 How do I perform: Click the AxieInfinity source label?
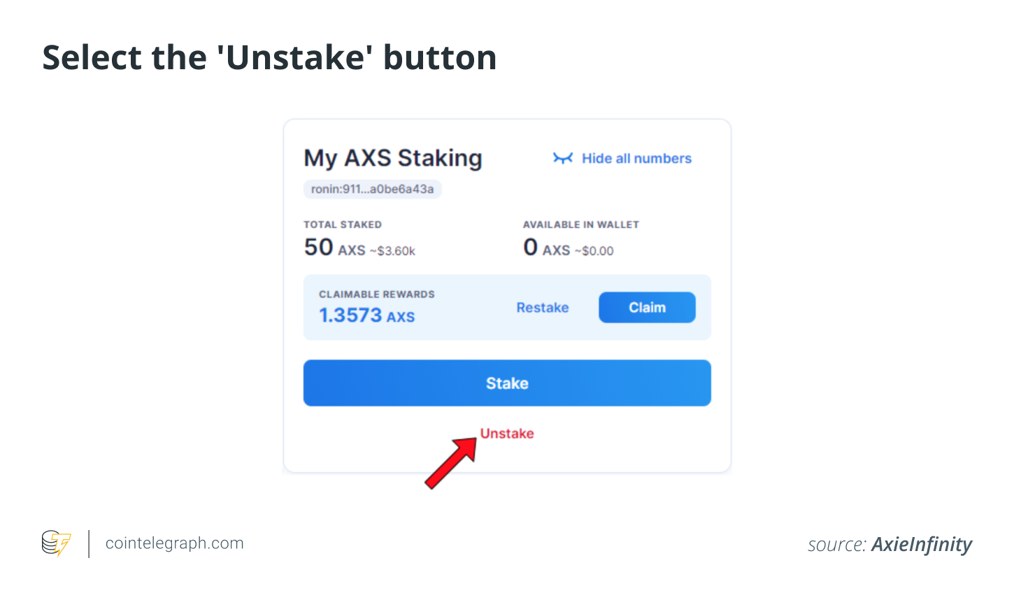(x=922, y=545)
